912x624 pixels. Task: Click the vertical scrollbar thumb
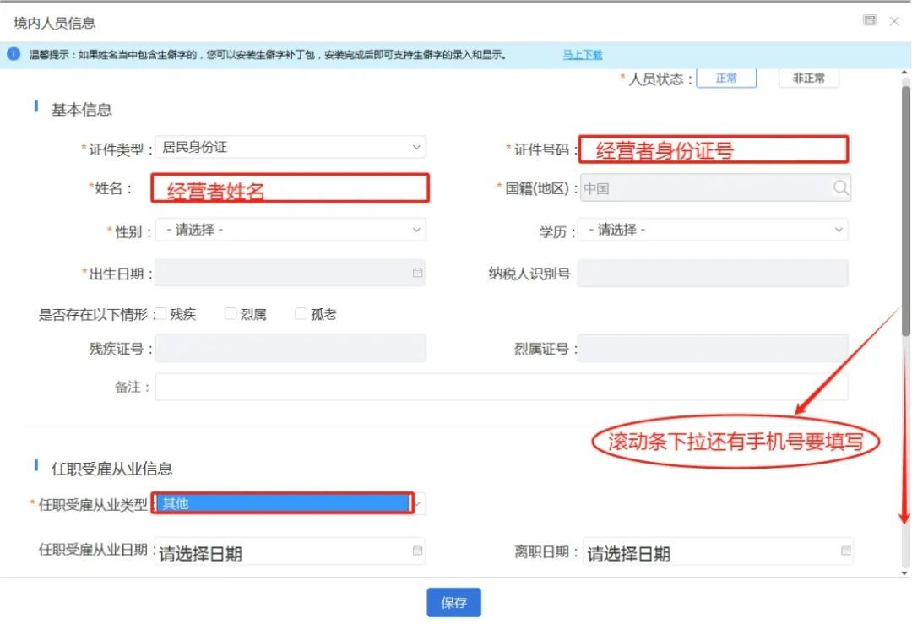(905, 211)
